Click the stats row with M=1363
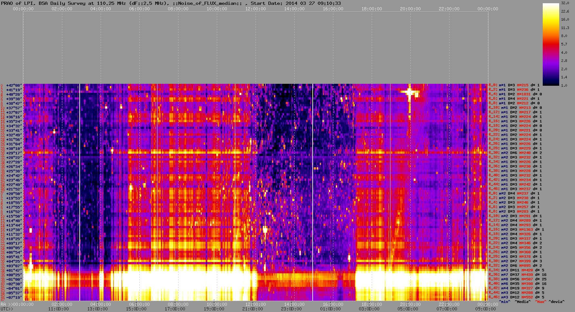This screenshot has height=312, width=575. [517, 230]
